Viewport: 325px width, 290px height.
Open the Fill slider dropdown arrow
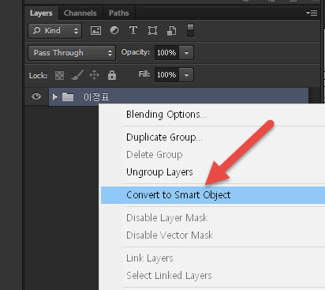186,75
